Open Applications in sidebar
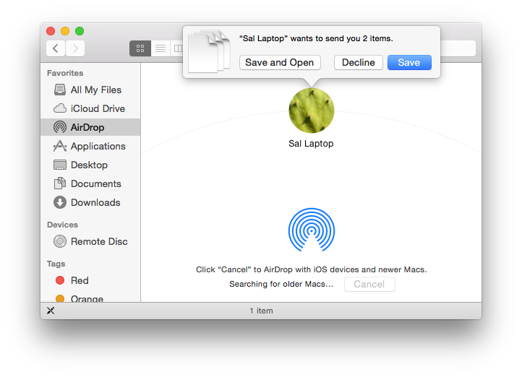 tap(90, 147)
